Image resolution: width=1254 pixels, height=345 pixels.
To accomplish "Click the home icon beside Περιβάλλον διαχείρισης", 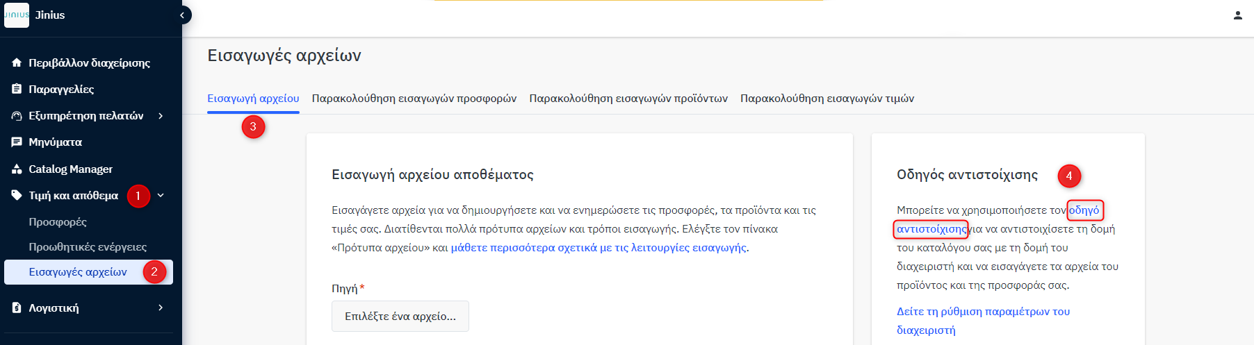I will click(x=17, y=63).
